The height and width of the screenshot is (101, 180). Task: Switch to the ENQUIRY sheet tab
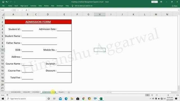(26, 92)
